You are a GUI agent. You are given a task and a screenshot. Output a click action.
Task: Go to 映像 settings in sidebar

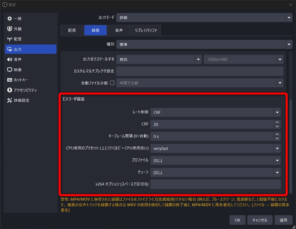pos(31,69)
